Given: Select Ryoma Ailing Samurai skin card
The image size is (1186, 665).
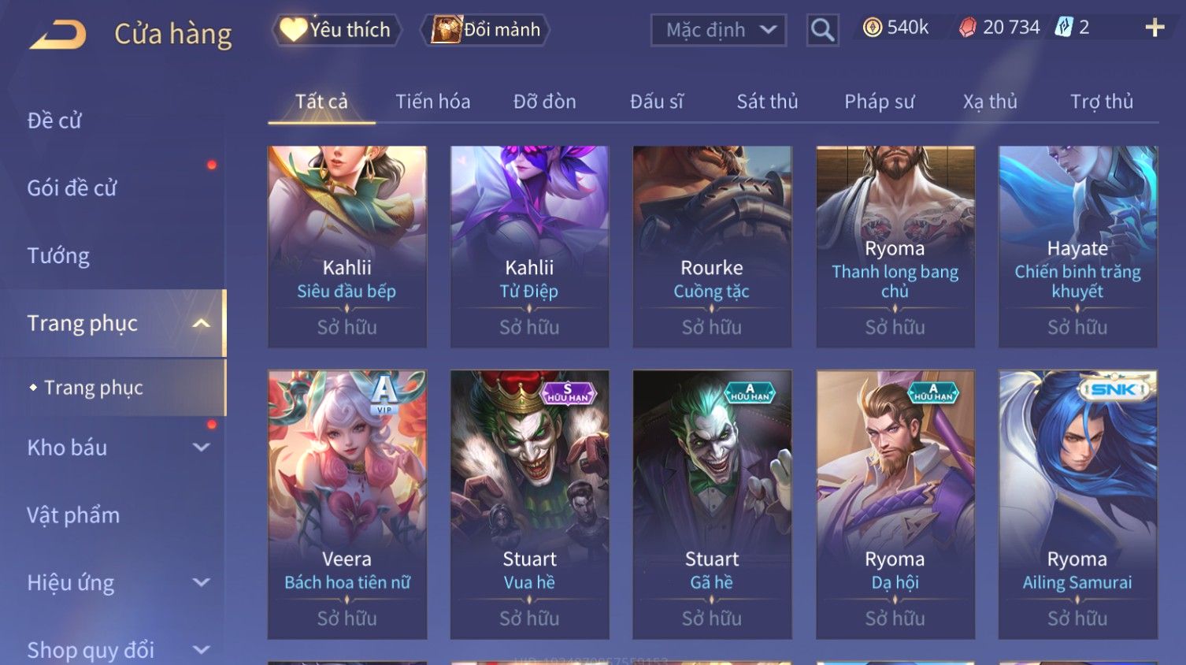Looking at the screenshot, I should [1077, 504].
